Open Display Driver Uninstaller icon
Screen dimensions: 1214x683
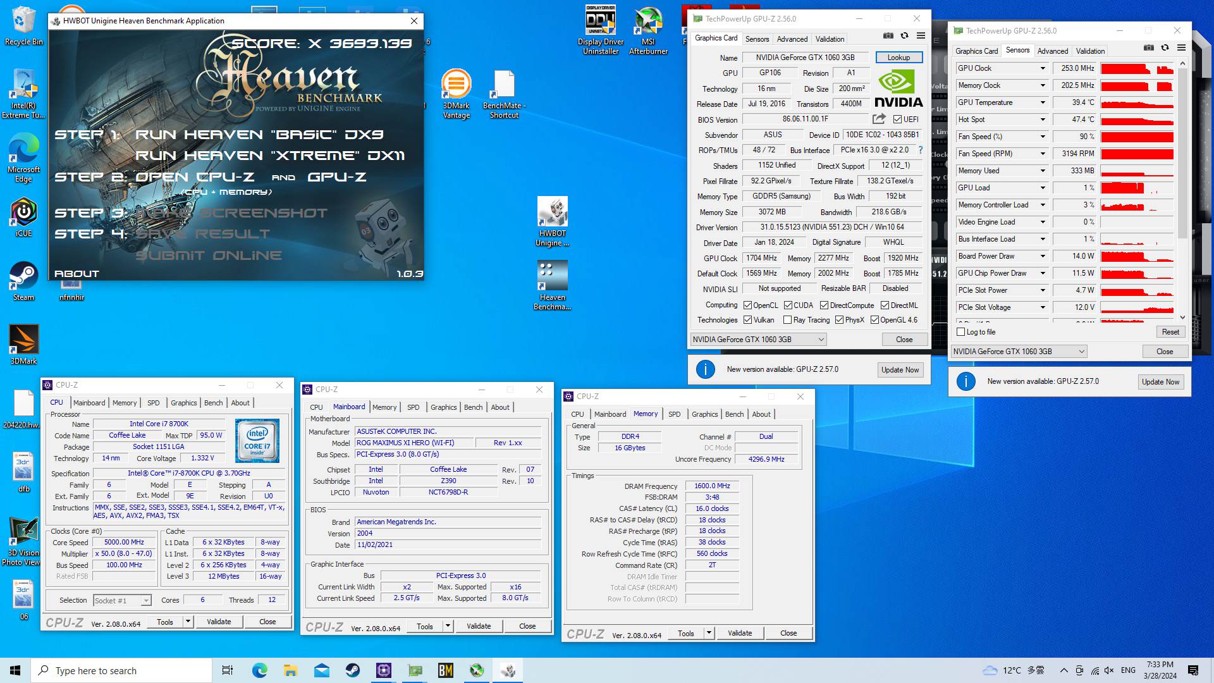point(600,30)
